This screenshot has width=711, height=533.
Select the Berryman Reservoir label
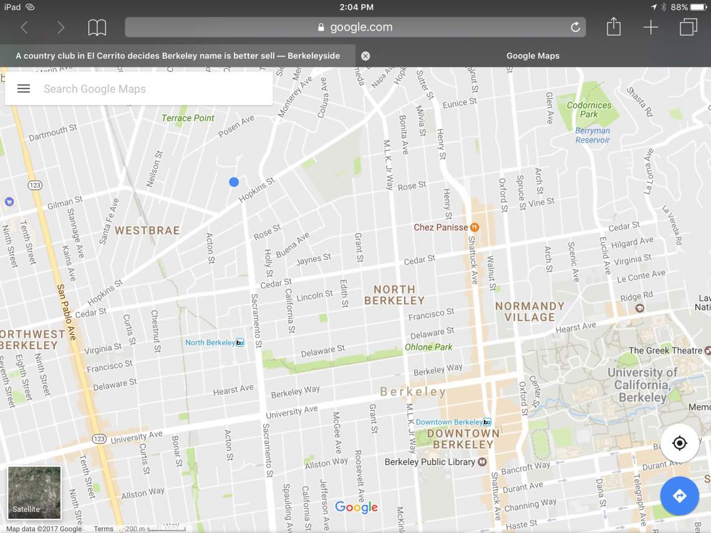(x=592, y=135)
